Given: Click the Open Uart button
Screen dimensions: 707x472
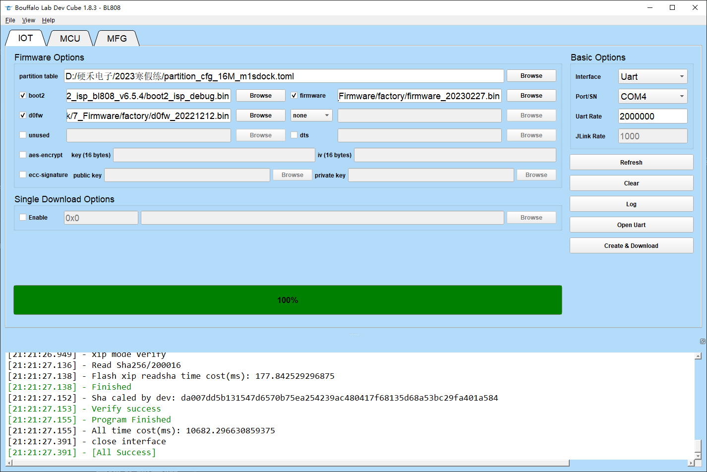Looking at the screenshot, I should (x=631, y=225).
